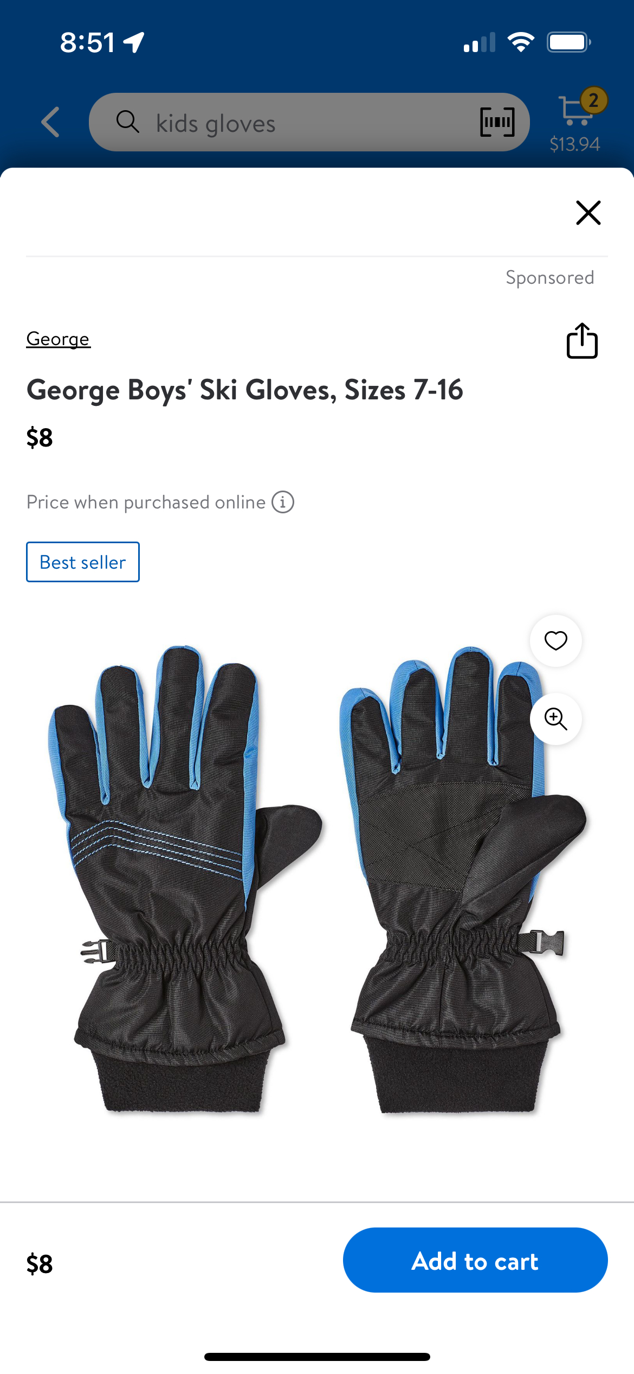Tap the price info icon
The width and height of the screenshot is (634, 1374).
click(282, 502)
